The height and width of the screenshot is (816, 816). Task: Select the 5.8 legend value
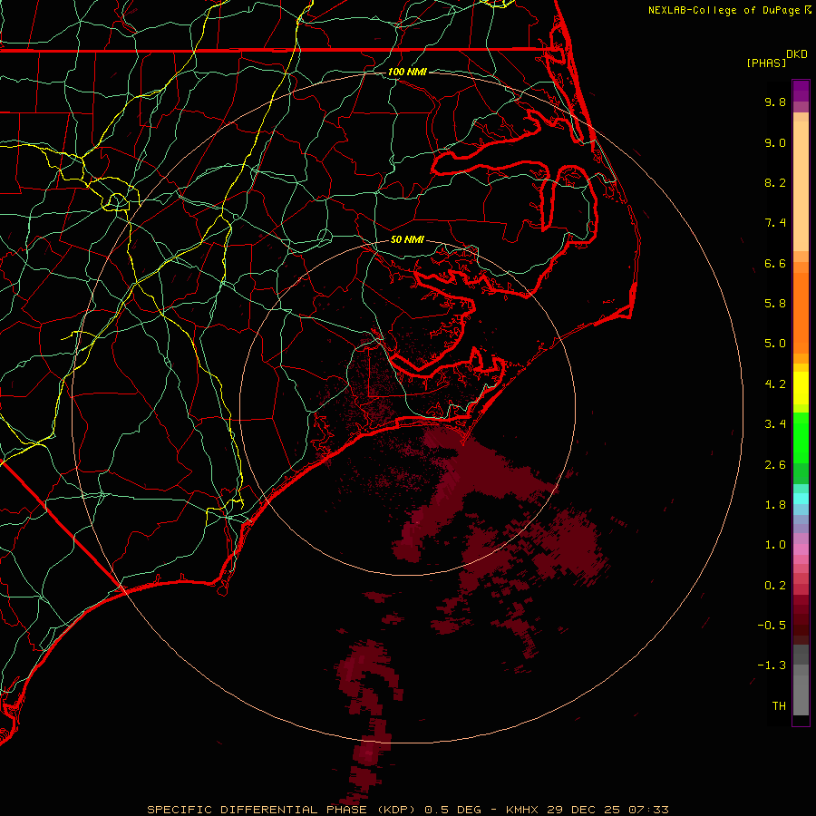click(x=775, y=304)
